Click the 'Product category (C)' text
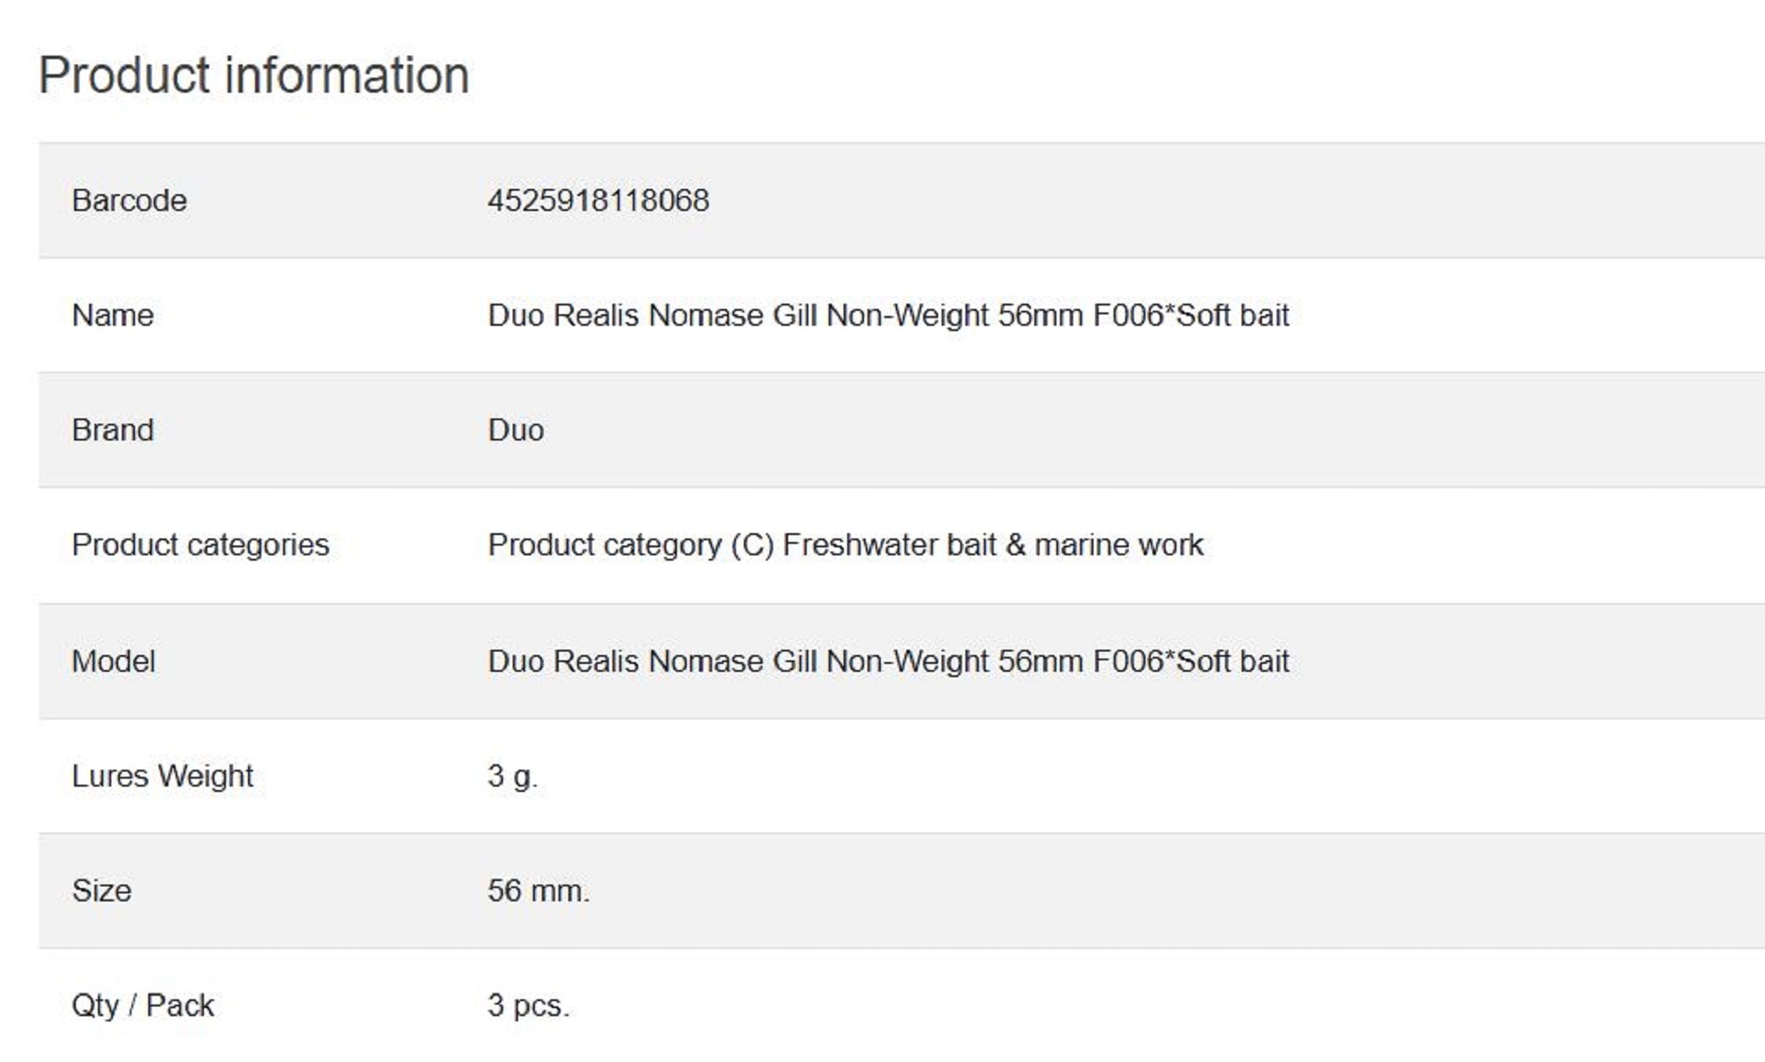1765x1062 pixels. point(630,545)
